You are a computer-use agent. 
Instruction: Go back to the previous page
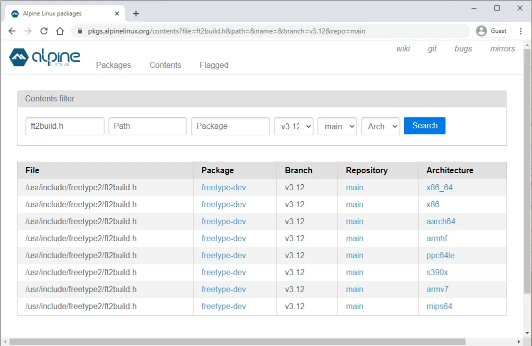12,31
